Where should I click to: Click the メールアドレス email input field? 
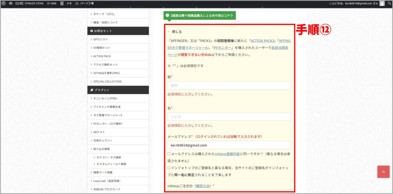(229, 145)
